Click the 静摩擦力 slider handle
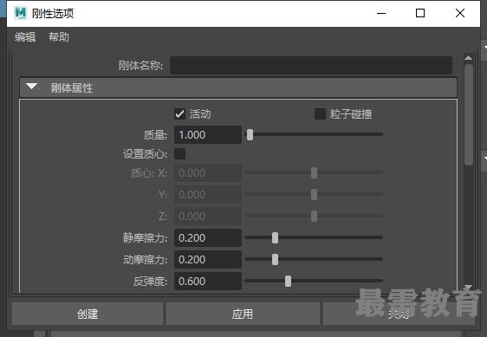Image resolution: width=487 pixels, height=337 pixels. [275, 238]
